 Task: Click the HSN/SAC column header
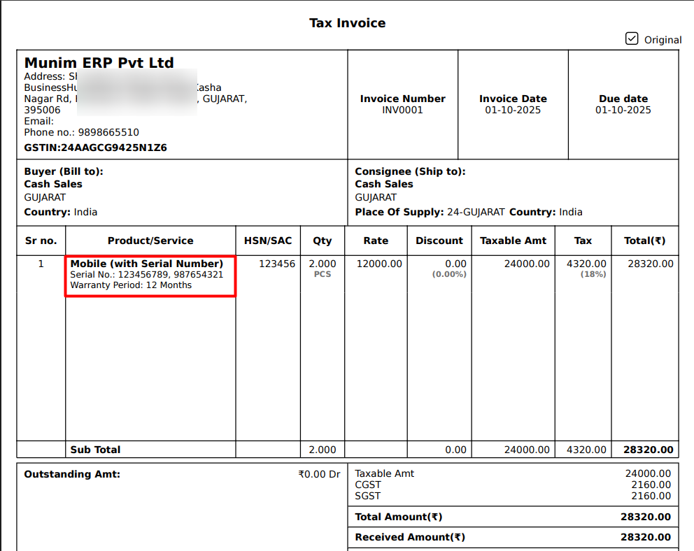point(268,241)
